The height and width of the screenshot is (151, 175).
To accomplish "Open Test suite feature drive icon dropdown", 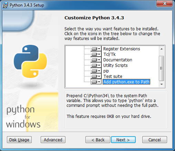I will (96, 76).
